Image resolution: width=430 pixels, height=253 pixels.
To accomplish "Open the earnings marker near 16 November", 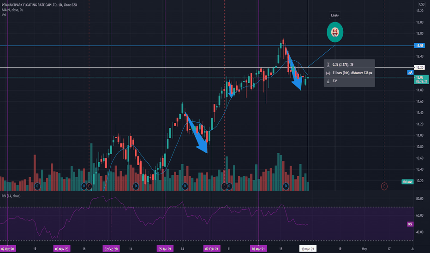I will [89, 186].
